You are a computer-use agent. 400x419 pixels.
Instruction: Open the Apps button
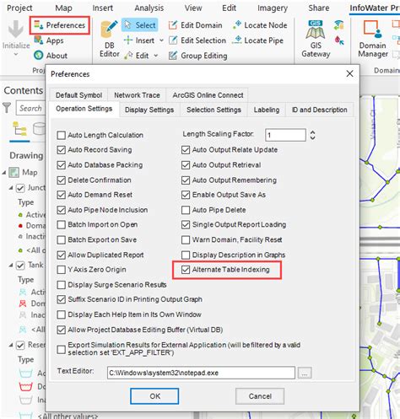tap(49, 40)
